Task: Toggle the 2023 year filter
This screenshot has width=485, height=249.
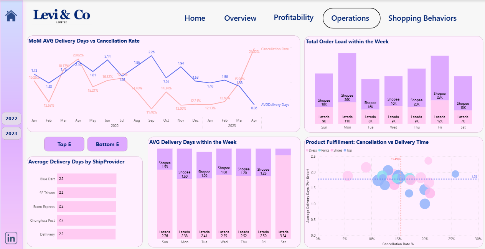Action: click(12, 134)
